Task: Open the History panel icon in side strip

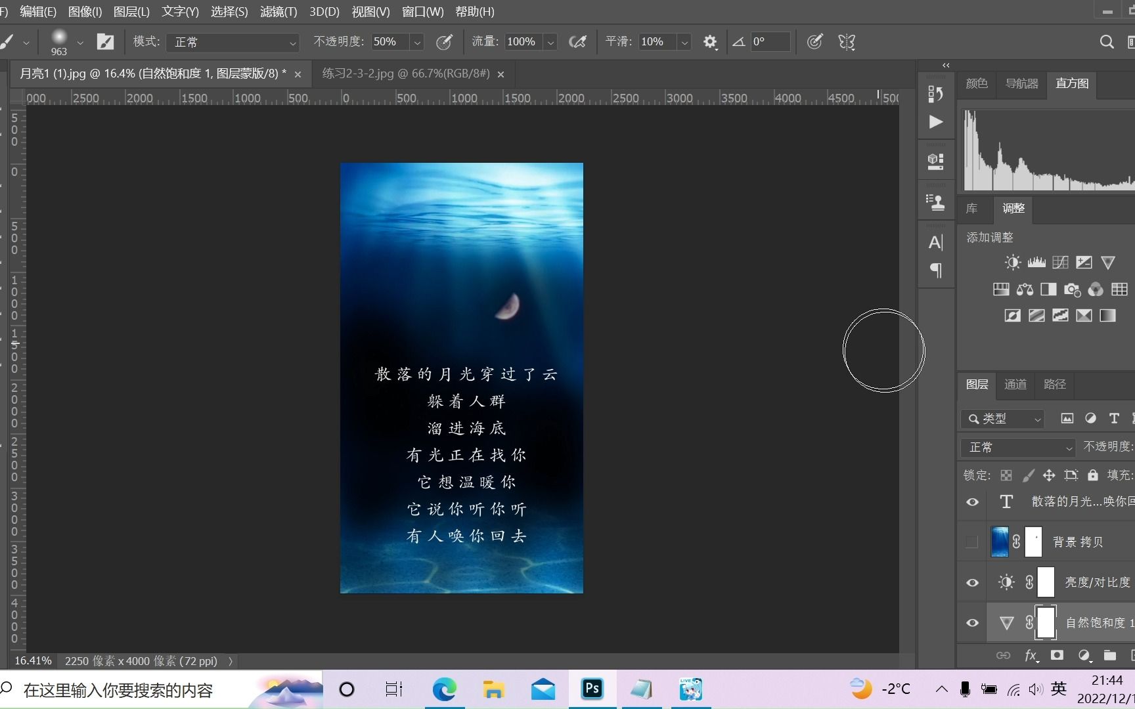Action: 936,94
